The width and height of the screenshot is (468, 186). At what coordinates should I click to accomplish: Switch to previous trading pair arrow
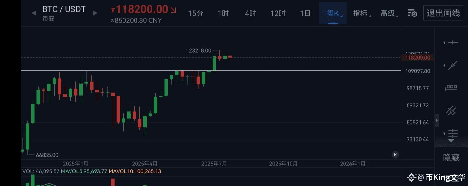(x=34, y=13)
